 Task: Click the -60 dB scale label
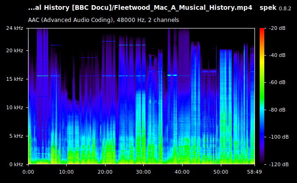pyautogui.click(x=277, y=83)
